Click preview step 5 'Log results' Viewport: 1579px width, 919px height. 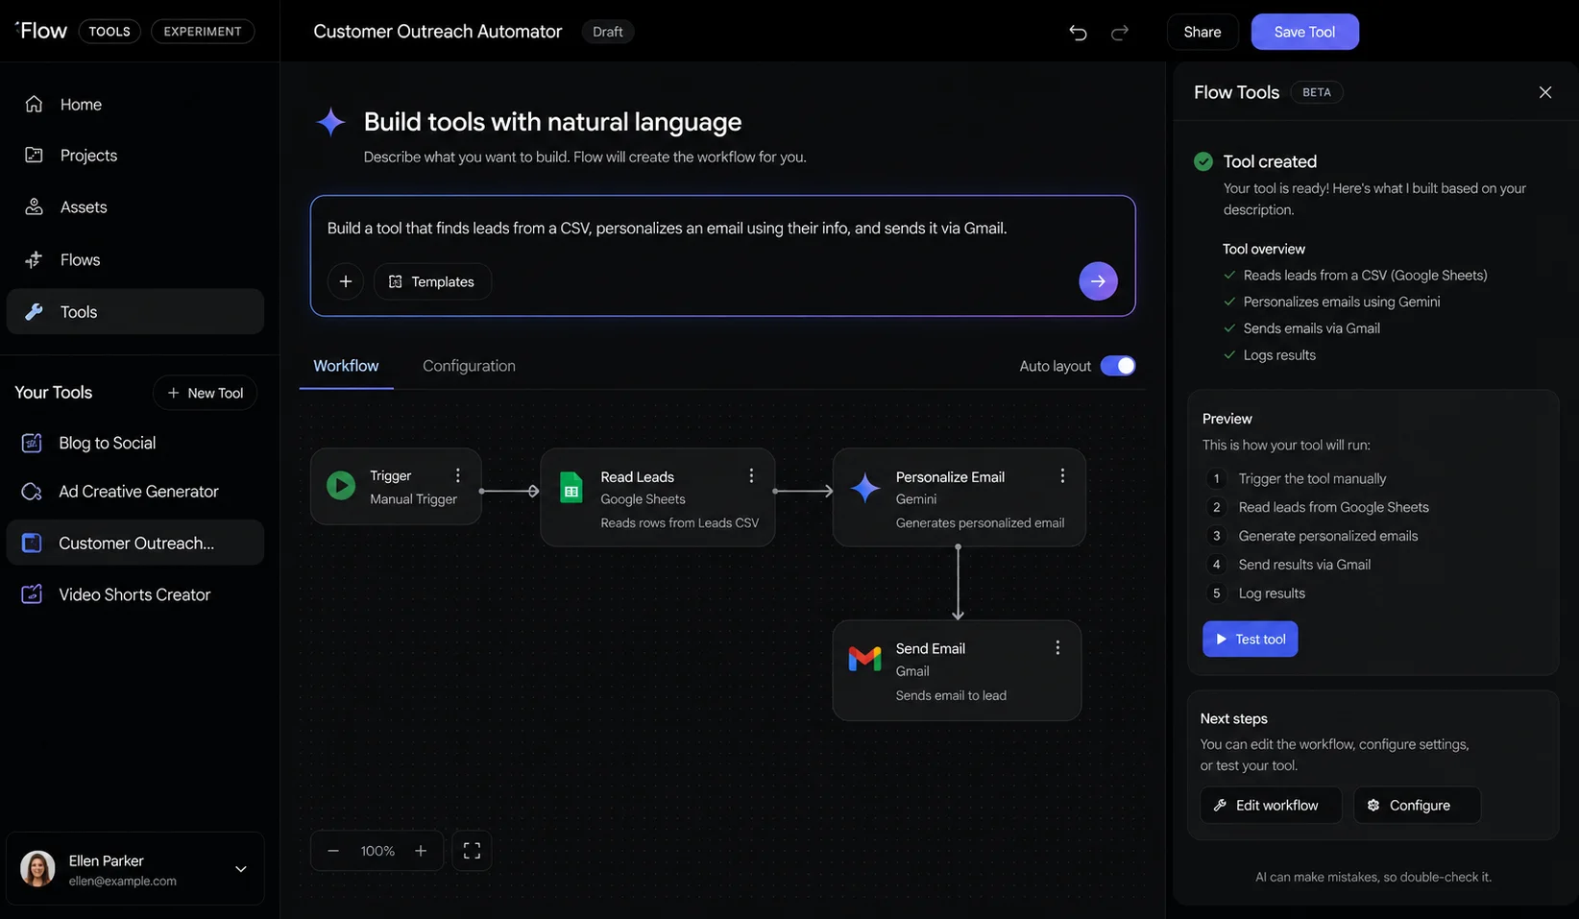pyautogui.click(x=1272, y=593)
